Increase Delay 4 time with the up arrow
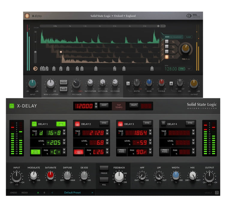The image size is (226, 210). tap(193, 131)
